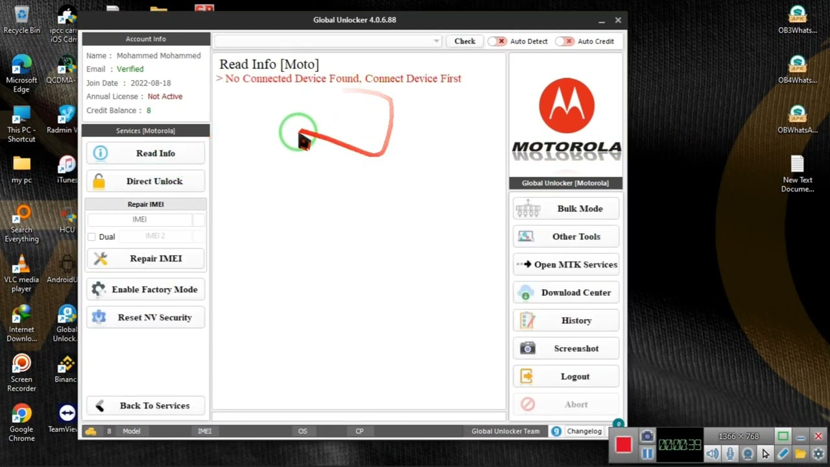Open Microsoft Edge desktop shortcut
830x467 pixels.
click(21, 74)
